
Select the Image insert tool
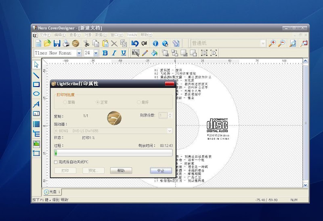(x=36, y=144)
